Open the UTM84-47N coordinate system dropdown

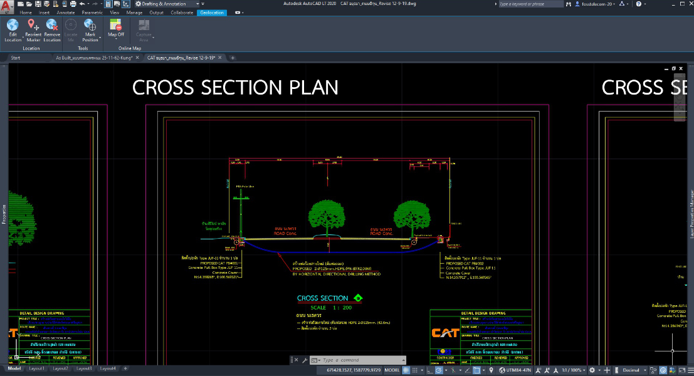point(515,370)
